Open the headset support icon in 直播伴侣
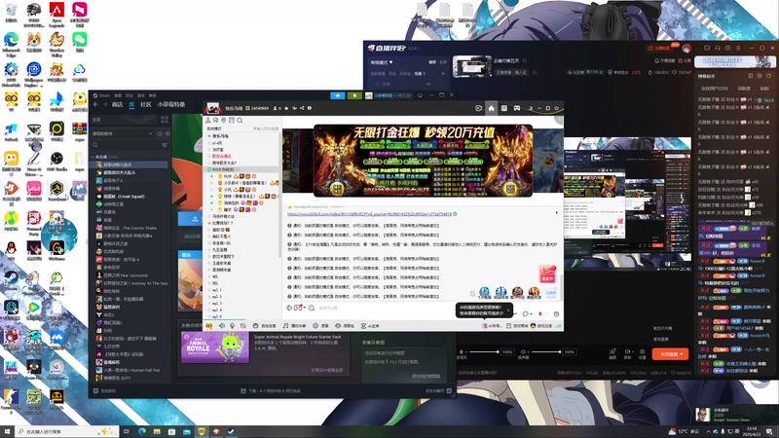The width and height of the screenshot is (779, 438). [718, 48]
